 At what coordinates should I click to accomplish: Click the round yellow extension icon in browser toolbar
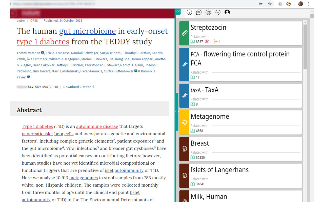(x=288, y=4)
